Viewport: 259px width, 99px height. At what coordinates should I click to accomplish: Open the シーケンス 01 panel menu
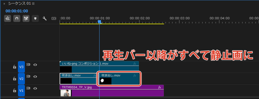coord(33,4)
